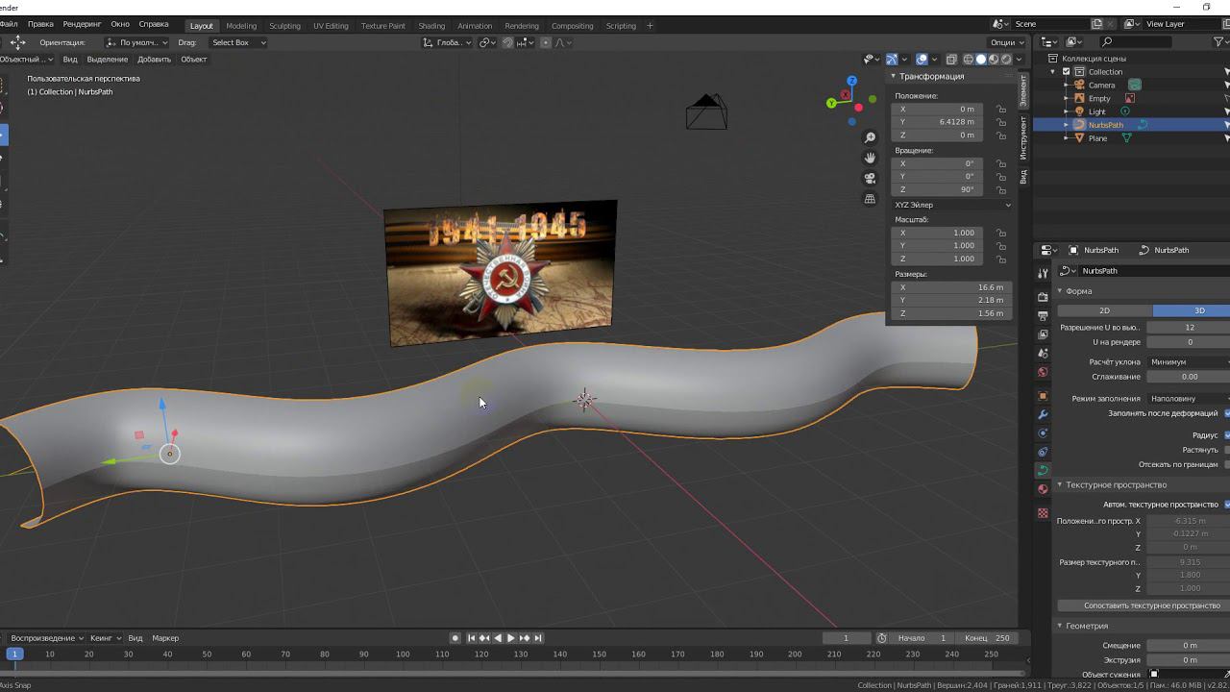Switch to the Sculpting workspace tab

pyautogui.click(x=284, y=26)
